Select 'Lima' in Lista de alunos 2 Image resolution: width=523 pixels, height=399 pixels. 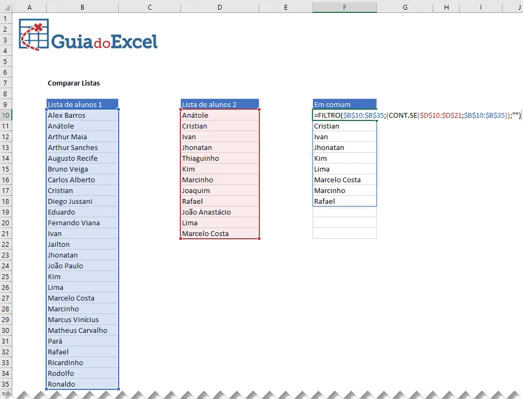point(220,223)
